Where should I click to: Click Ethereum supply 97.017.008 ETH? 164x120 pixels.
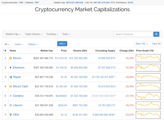tap(107, 68)
